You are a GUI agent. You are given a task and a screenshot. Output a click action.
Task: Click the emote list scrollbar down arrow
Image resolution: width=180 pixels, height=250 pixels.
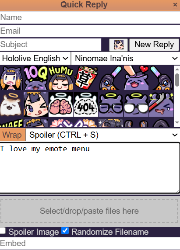(x=177, y=122)
